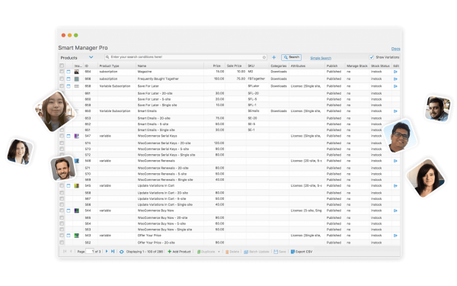457x286 pixels.
Task: Select the Smart Emails - Single site cell
Action: point(170,130)
